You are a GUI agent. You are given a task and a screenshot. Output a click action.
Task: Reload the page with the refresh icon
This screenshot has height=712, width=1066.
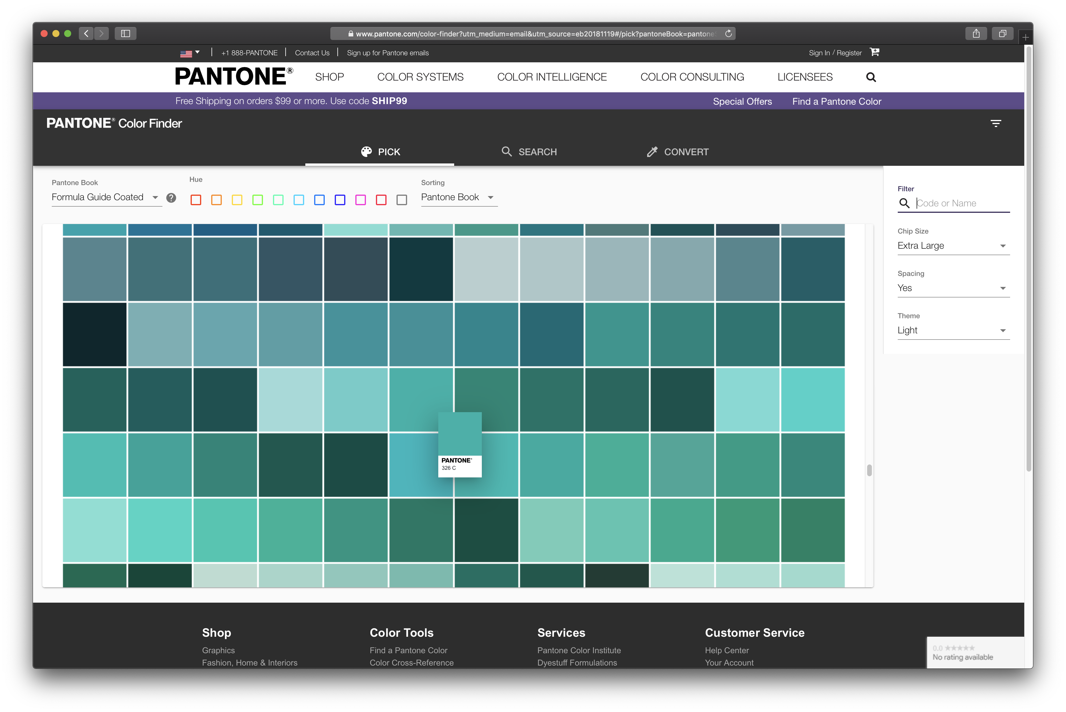tap(728, 34)
